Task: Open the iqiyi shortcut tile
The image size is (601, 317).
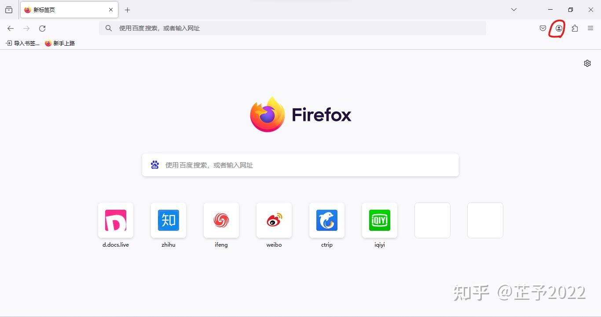Action: point(379,220)
